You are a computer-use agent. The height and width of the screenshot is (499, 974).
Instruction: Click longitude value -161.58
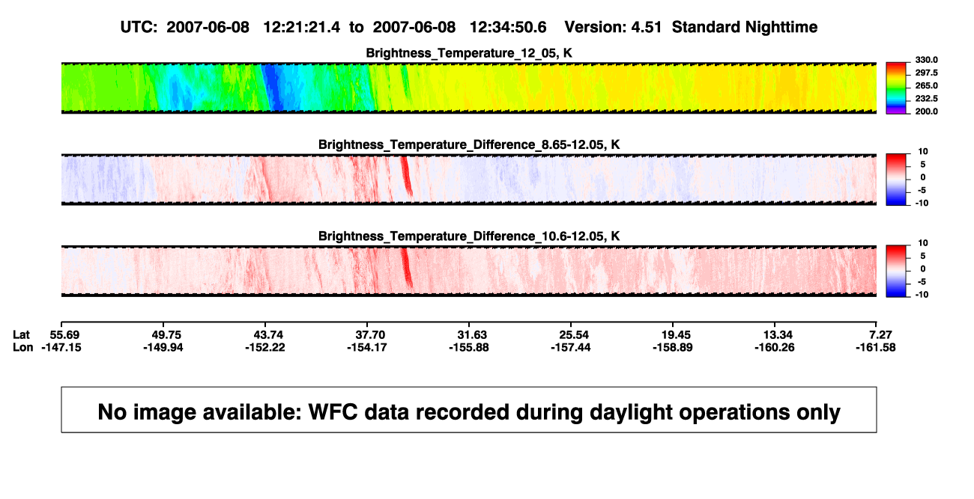coord(877,347)
